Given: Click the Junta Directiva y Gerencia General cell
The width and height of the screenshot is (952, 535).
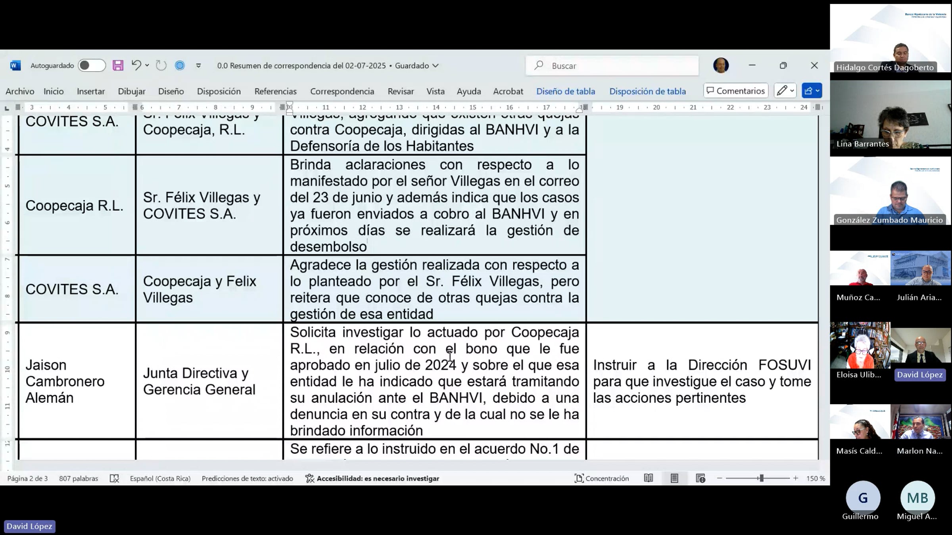Looking at the screenshot, I should (x=209, y=381).
